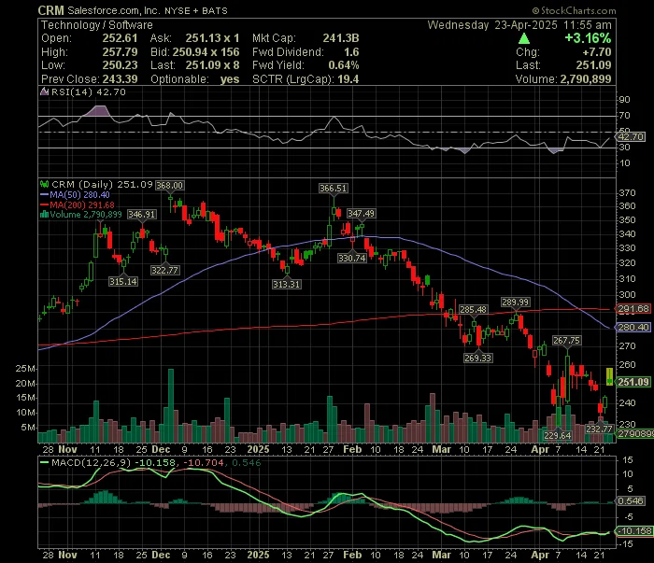This screenshot has height=563, width=654.
Task: Click the 313.31 low price label
Action: click(286, 284)
